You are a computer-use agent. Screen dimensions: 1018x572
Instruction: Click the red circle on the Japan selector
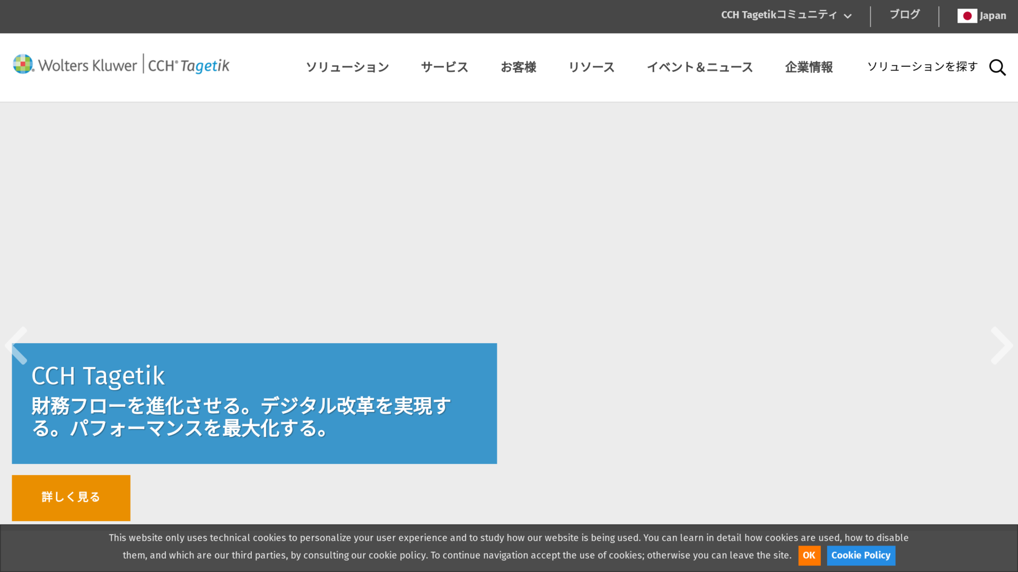click(968, 16)
